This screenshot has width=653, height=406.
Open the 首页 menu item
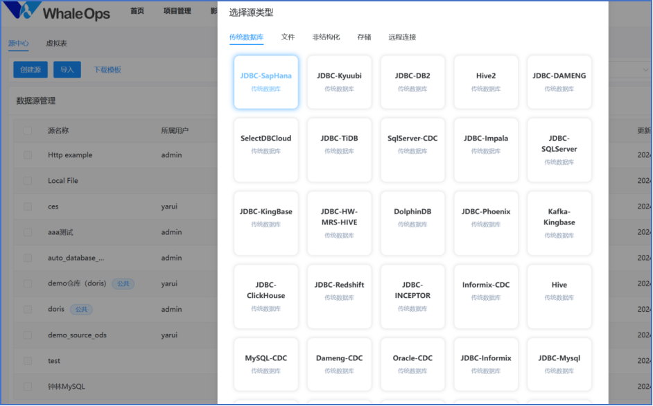[x=137, y=11]
